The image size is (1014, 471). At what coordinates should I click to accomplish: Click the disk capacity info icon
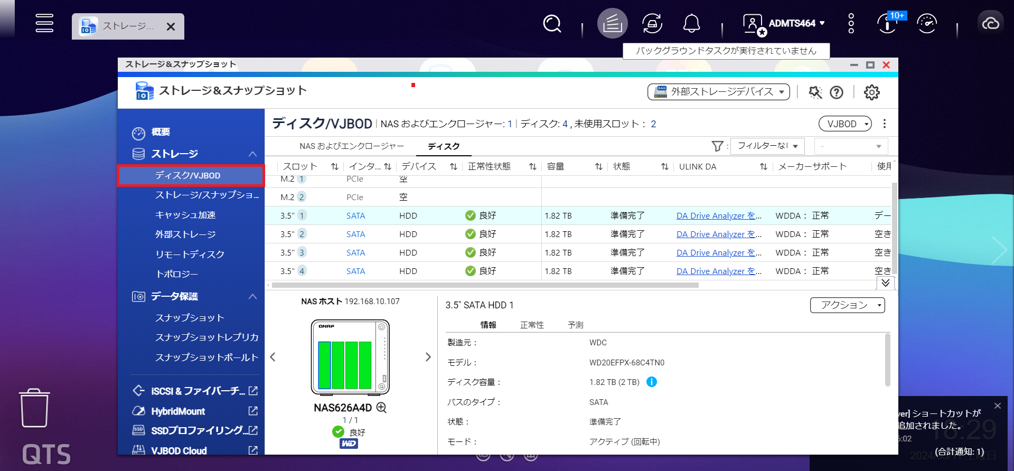click(x=652, y=382)
